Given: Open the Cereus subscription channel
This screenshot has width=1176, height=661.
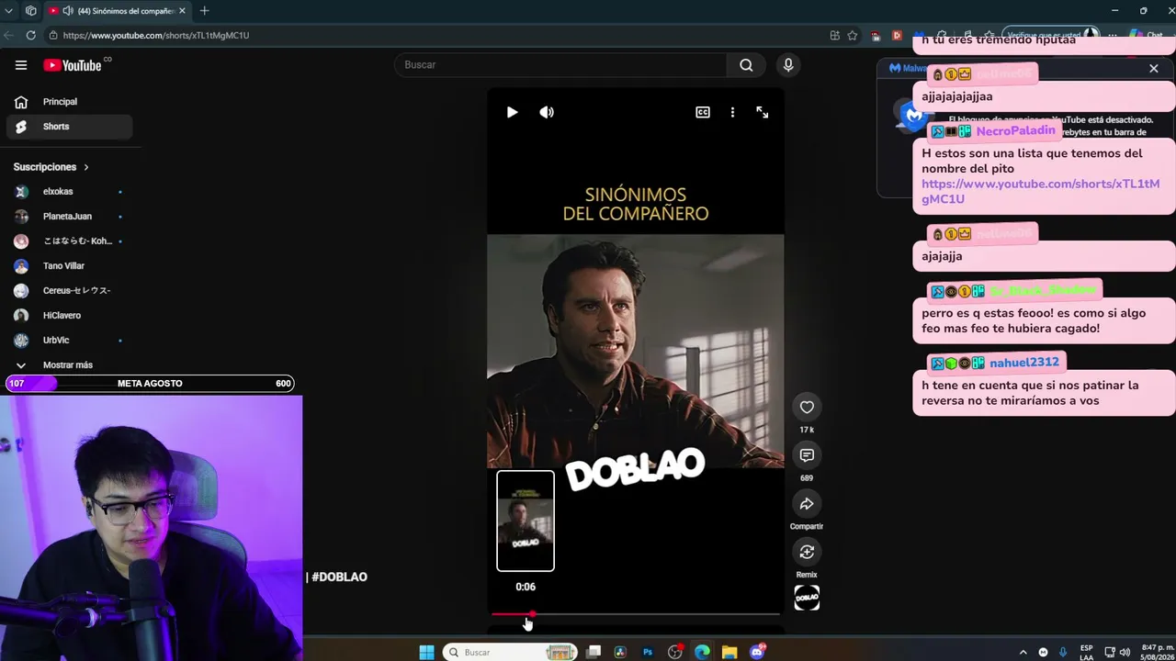Looking at the screenshot, I should tap(69, 291).
